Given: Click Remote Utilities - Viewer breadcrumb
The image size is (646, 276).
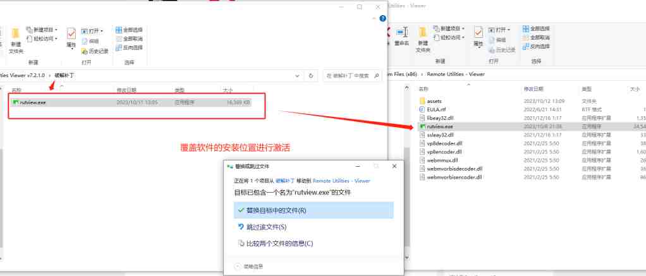Looking at the screenshot, I should (456, 75).
